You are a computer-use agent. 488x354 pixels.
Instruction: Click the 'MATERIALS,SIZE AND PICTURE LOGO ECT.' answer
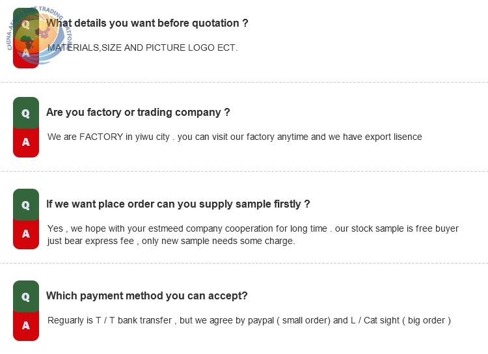pos(142,48)
